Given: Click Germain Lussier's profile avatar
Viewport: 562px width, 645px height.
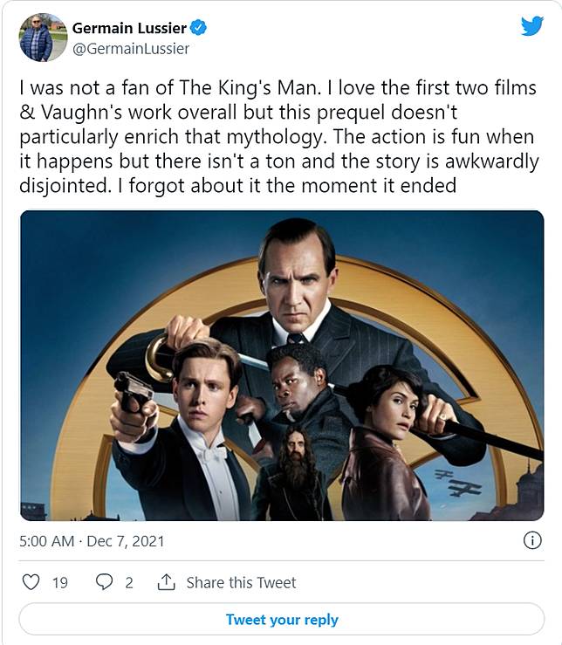Looking at the screenshot, I should point(37,38).
